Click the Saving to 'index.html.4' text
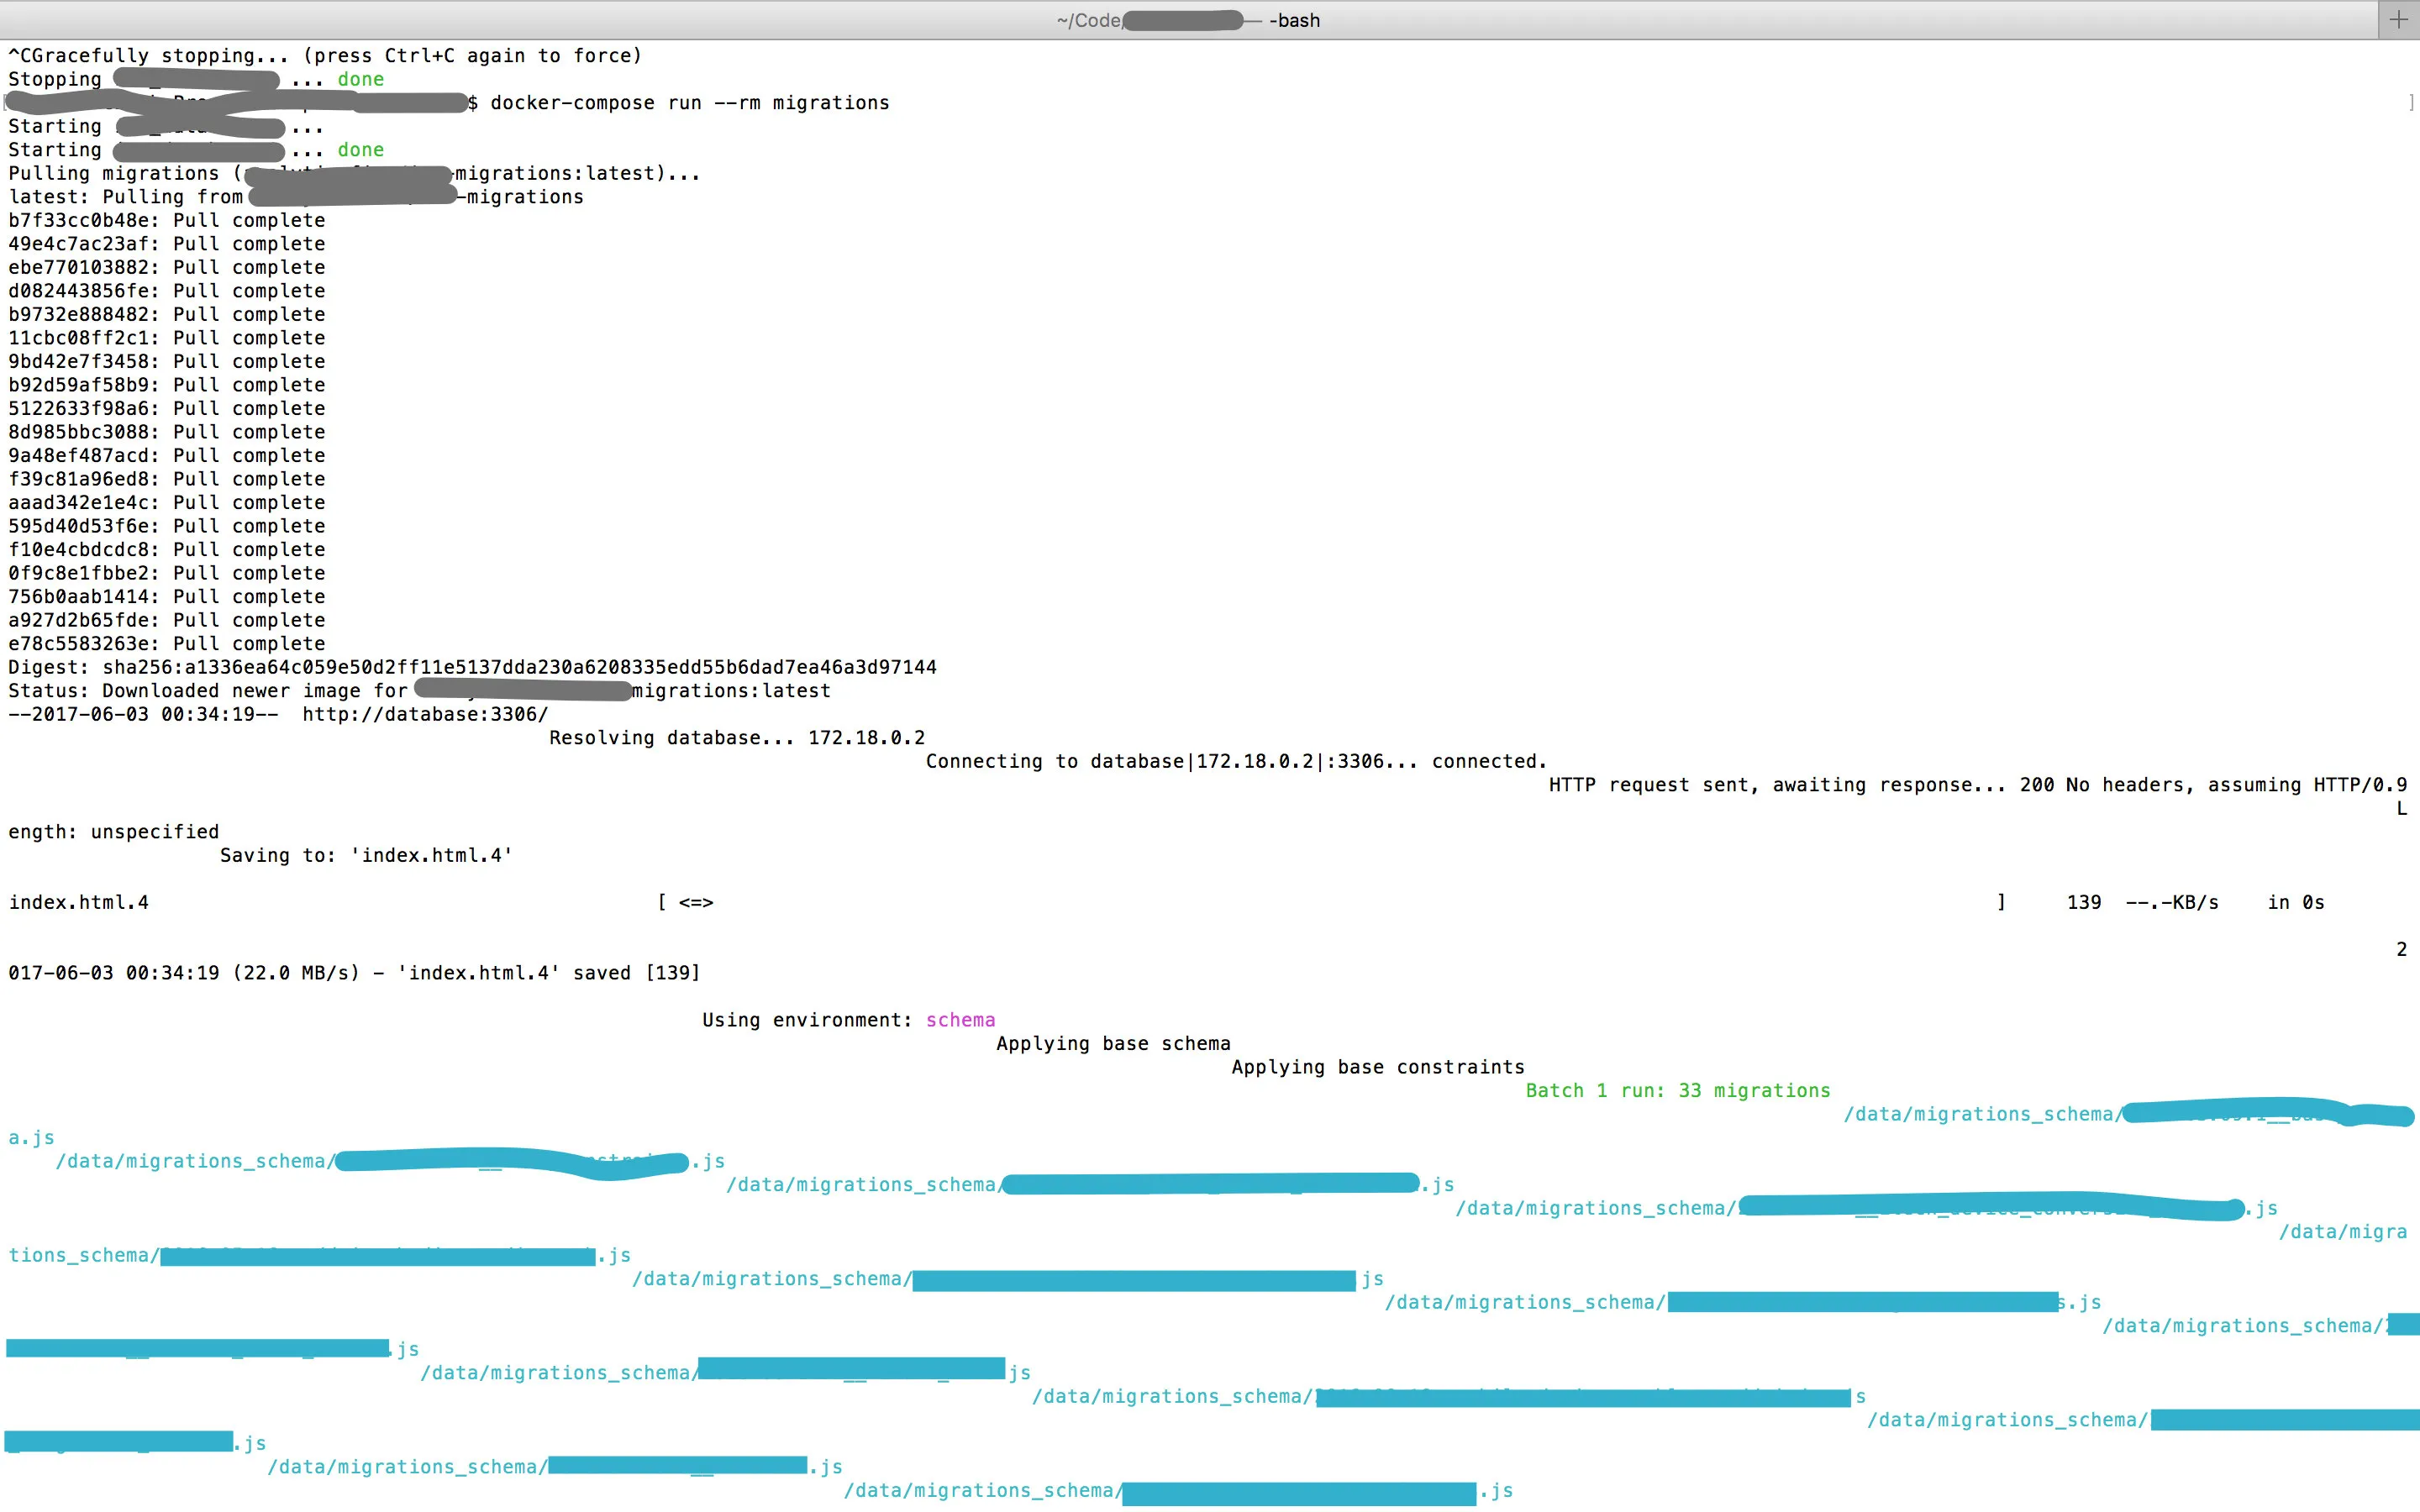 (366, 855)
